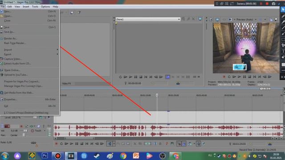Click timeline transport loop button
285x160 pixels.
point(61,144)
